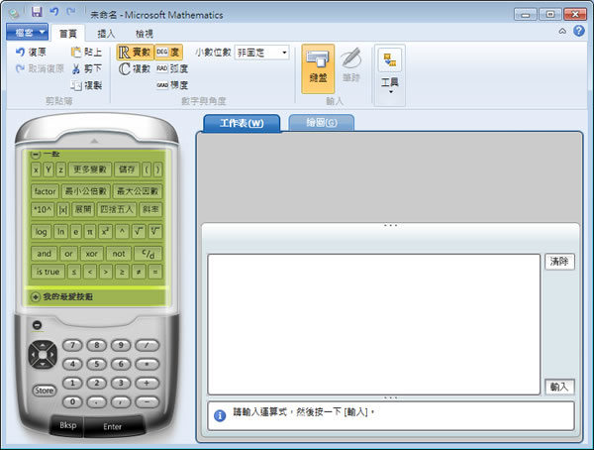
Task: Collapse the ribbon with the chevron
Action: tap(562, 31)
